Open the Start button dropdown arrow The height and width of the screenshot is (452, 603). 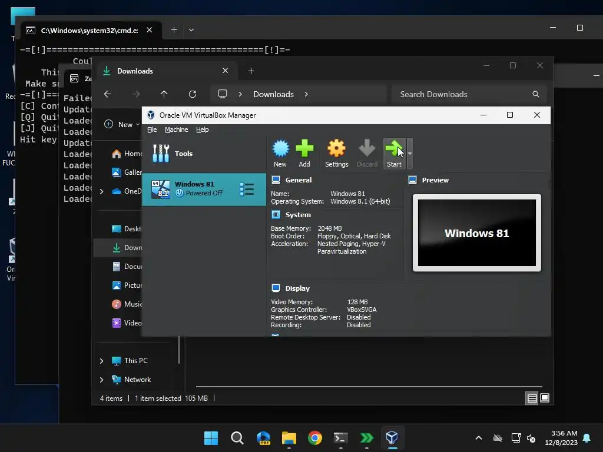410,154
